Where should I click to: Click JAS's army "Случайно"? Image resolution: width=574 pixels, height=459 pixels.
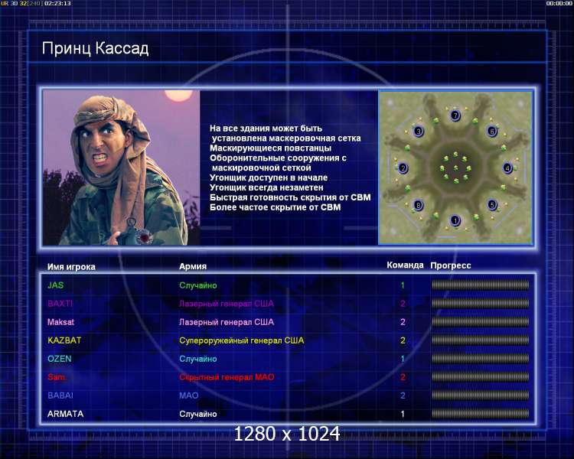coord(198,285)
